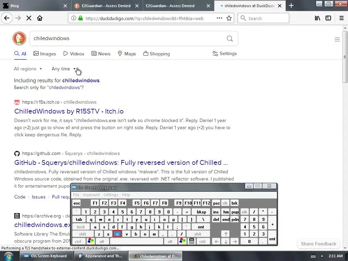Click the up arrow key on keyboard
The image size is (348, 261).
coord(226,234)
